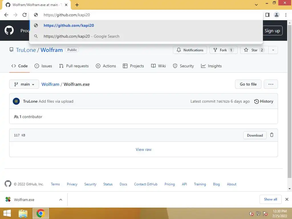Close the downloads bar

287,199
